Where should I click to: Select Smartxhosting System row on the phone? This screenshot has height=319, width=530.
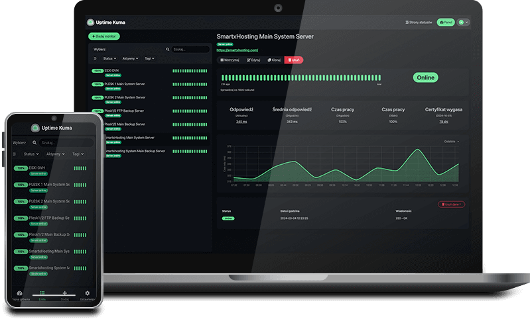click(50, 271)
